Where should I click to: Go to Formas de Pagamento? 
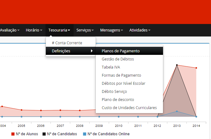pos(121,75)
